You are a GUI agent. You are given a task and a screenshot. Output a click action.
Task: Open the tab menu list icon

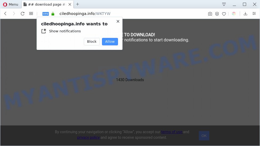click(x=224, y=4)
